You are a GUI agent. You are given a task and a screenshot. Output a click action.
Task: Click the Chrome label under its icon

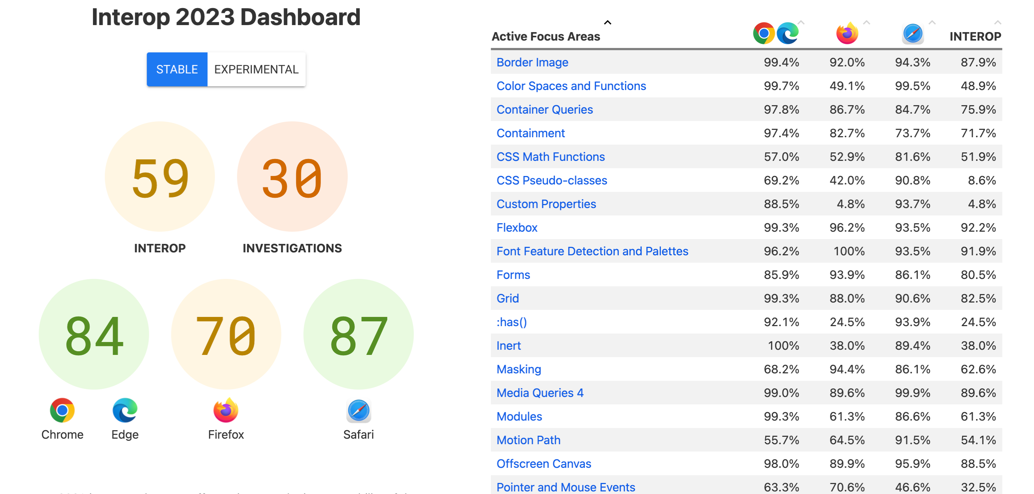click(x=62, y=435)
